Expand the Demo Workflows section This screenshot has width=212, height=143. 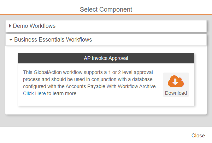point(34,26)
